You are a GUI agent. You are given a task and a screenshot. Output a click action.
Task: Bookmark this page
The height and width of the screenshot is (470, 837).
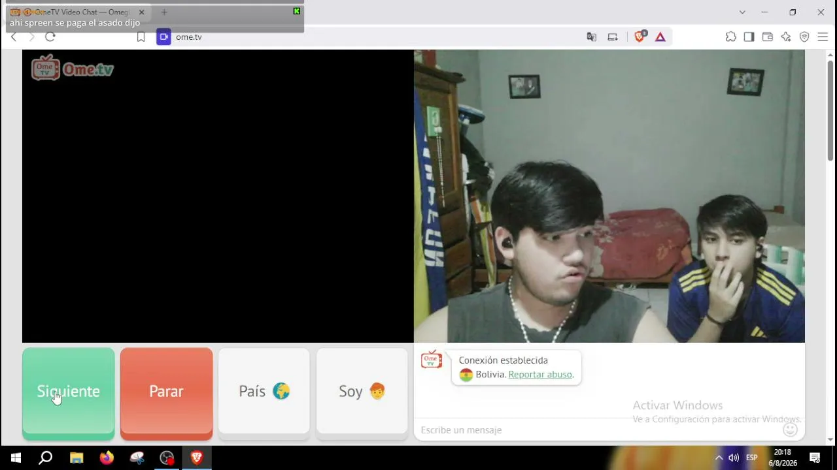click(141, 37)
